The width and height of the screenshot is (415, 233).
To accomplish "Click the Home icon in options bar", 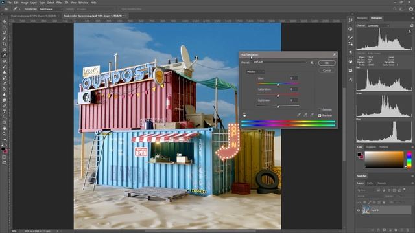I will coord(6,9).
